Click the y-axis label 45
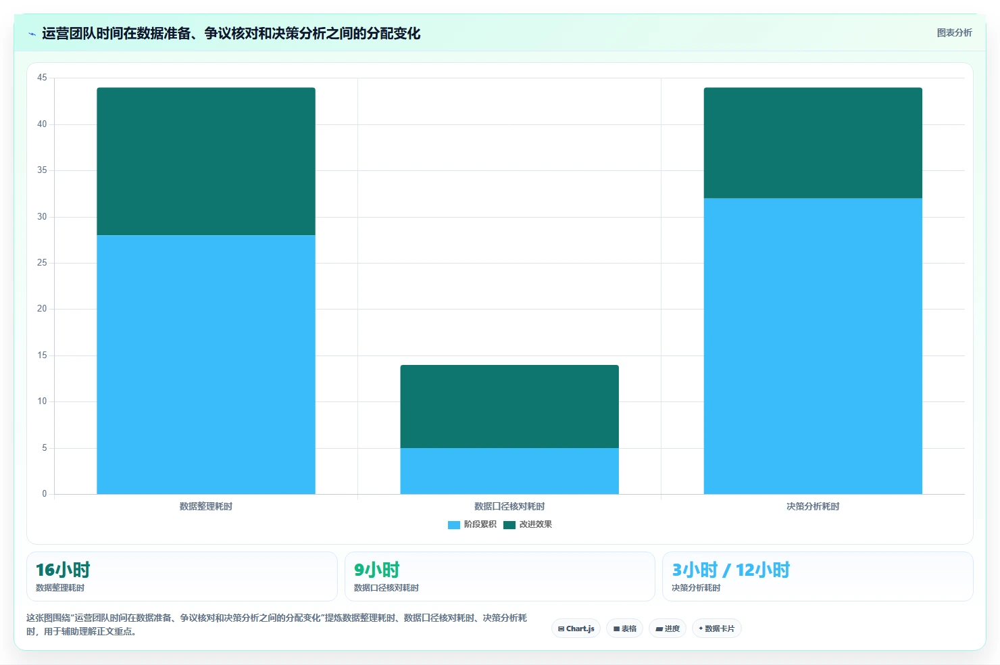This screenshot has height=665, width=1000. [x=42, y=78]
